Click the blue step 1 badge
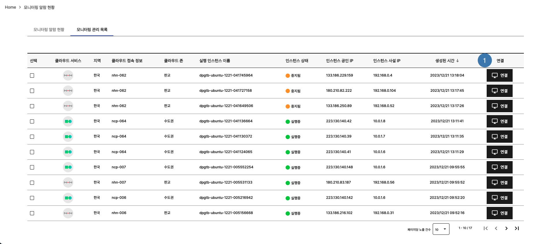The height and width of the screenshot is (244, 551). point(484,60)
